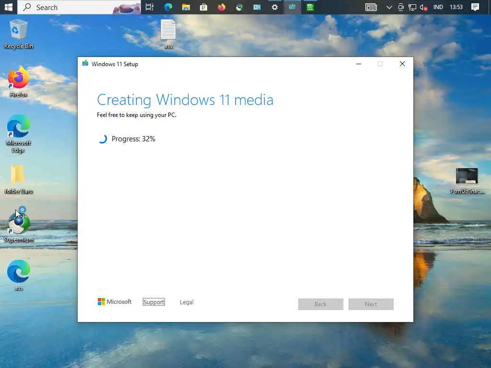Open the news widget icon in system tray
Image resolution: width=491 pixels, height=368 pixels.
click(371, 7)
